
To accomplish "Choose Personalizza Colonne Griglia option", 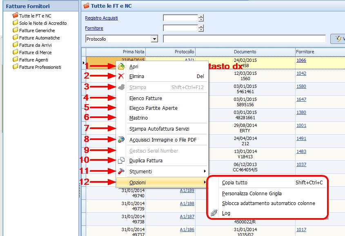I will (x=252, y=194).
